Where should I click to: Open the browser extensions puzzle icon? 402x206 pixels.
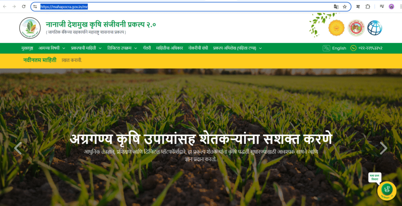point(368,7)
